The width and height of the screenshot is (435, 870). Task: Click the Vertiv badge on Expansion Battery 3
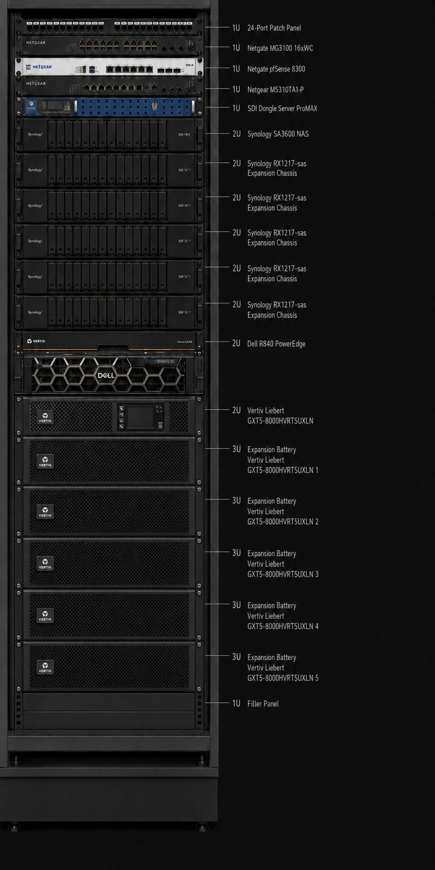point(45,563)
